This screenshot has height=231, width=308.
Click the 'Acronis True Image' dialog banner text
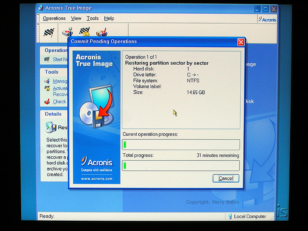coord(94,60)
